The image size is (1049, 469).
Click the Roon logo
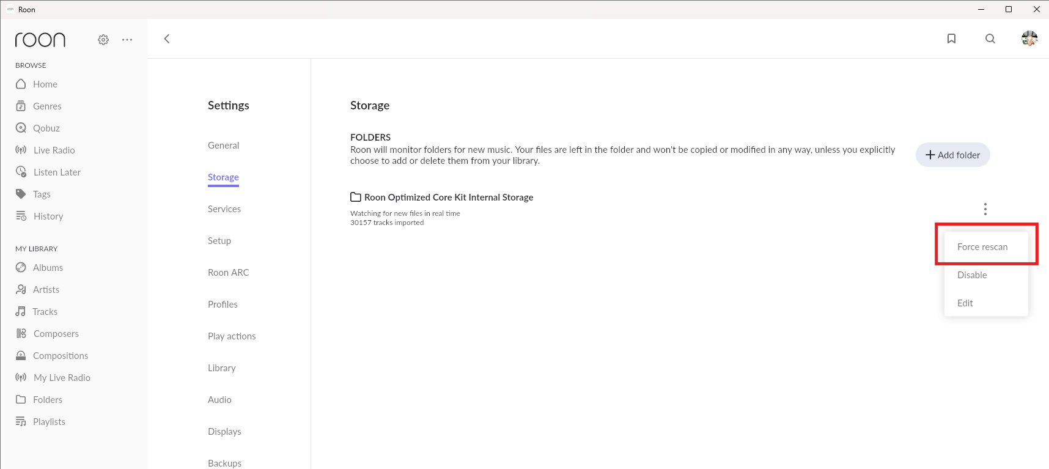click(x=40, y=40)
